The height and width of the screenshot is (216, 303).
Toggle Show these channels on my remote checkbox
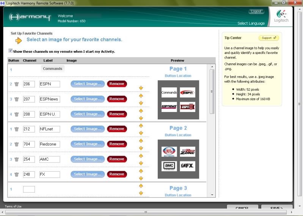click(x=11, y=50)
